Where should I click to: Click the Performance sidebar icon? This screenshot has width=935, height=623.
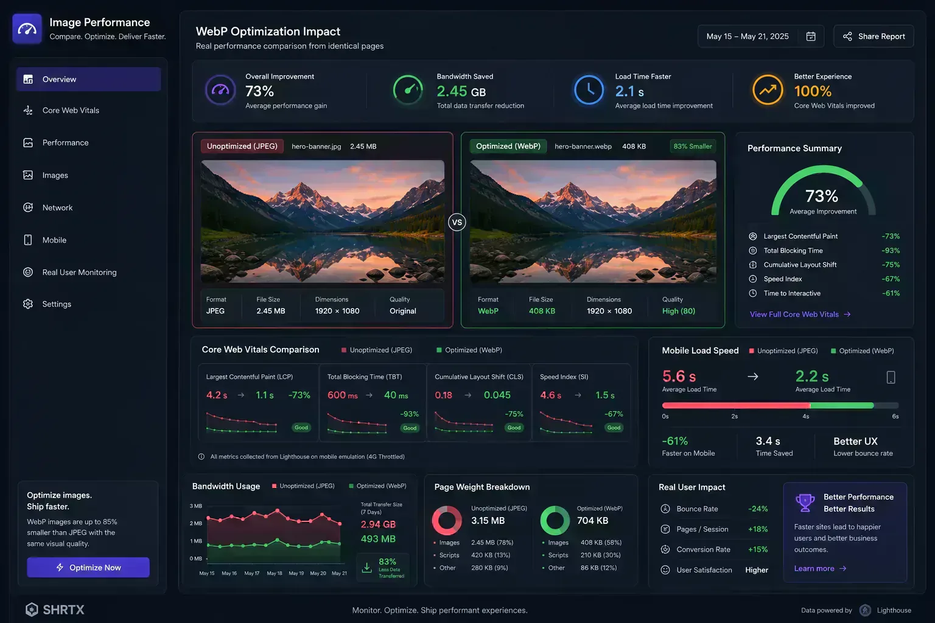(28, 142)
